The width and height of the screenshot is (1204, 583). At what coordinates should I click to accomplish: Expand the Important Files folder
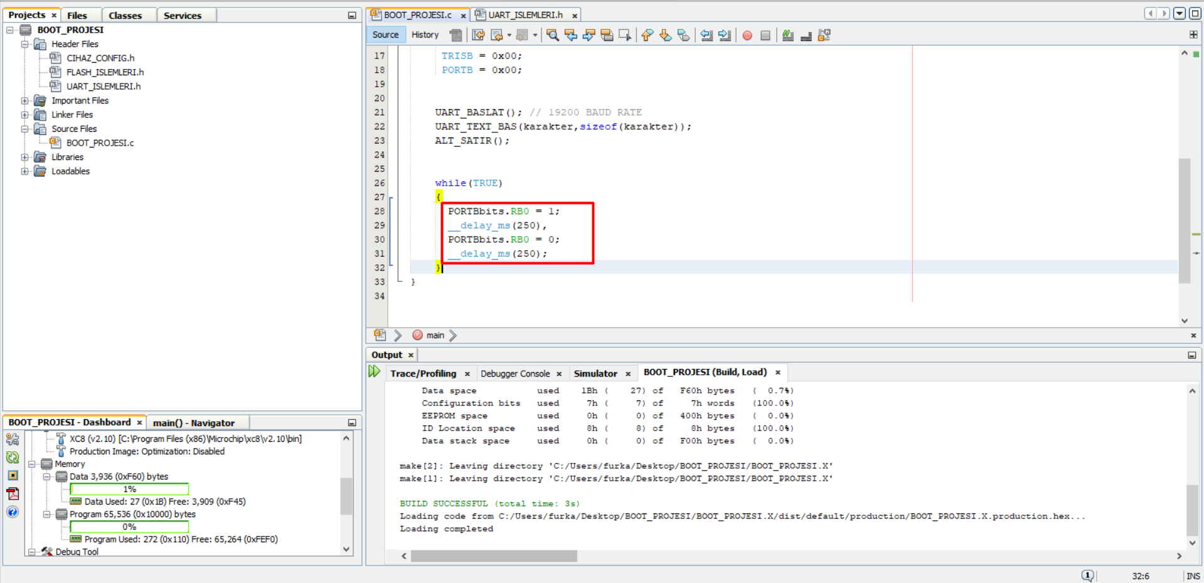point(24,100)
